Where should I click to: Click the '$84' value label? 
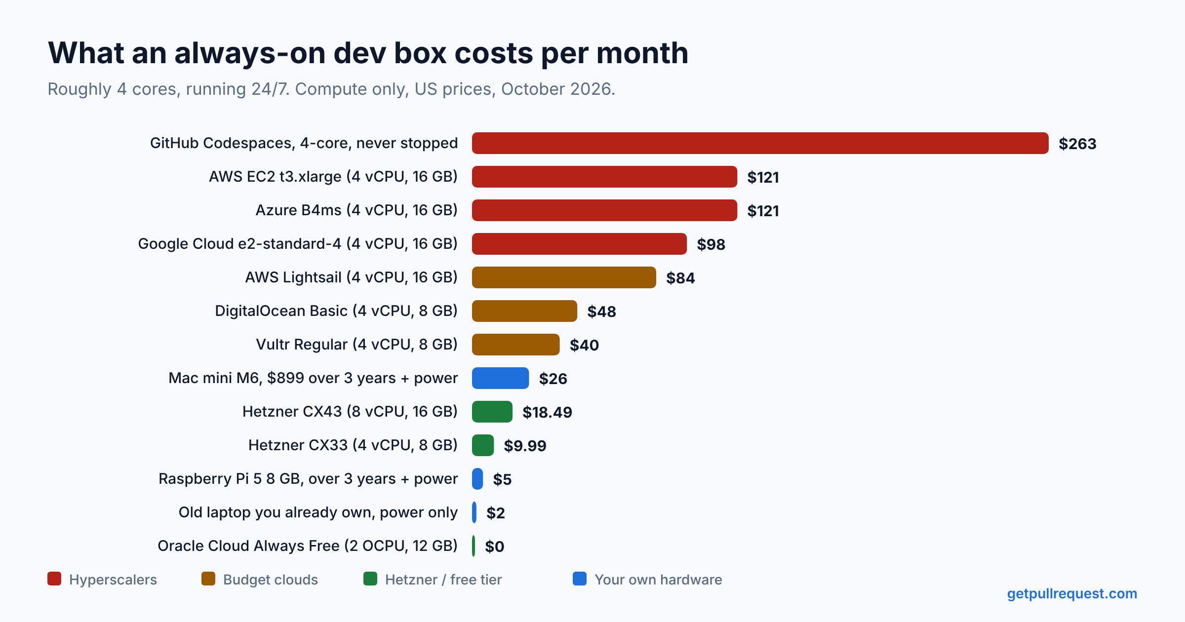click(680, 278)
